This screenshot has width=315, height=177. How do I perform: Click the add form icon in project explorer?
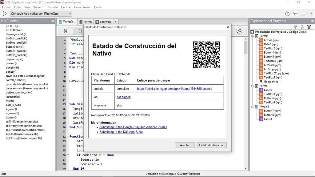(296, 26)
